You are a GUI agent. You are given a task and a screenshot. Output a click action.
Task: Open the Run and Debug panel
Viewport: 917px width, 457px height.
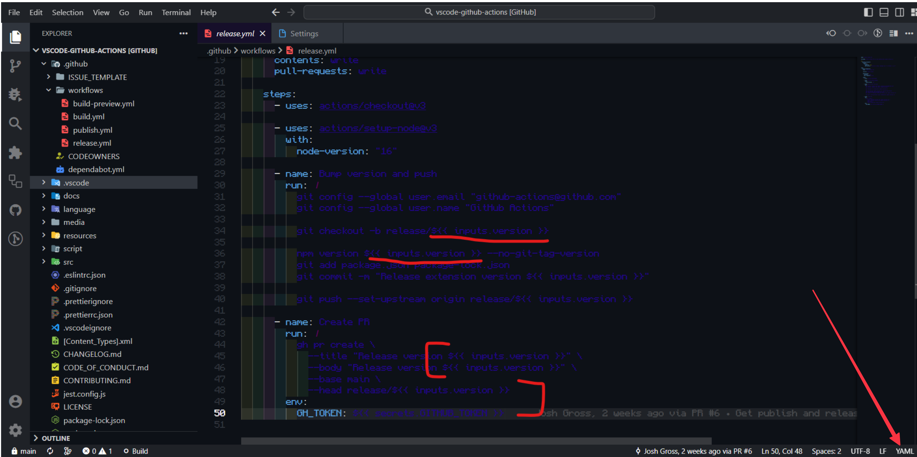click(15, 94)
